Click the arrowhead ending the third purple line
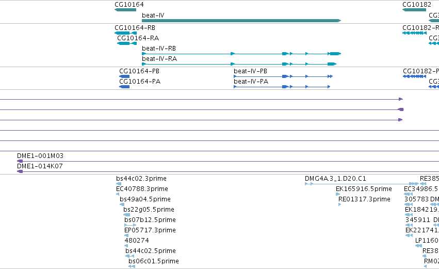This screenshot has width=439, height=269. tap(401, 120)
